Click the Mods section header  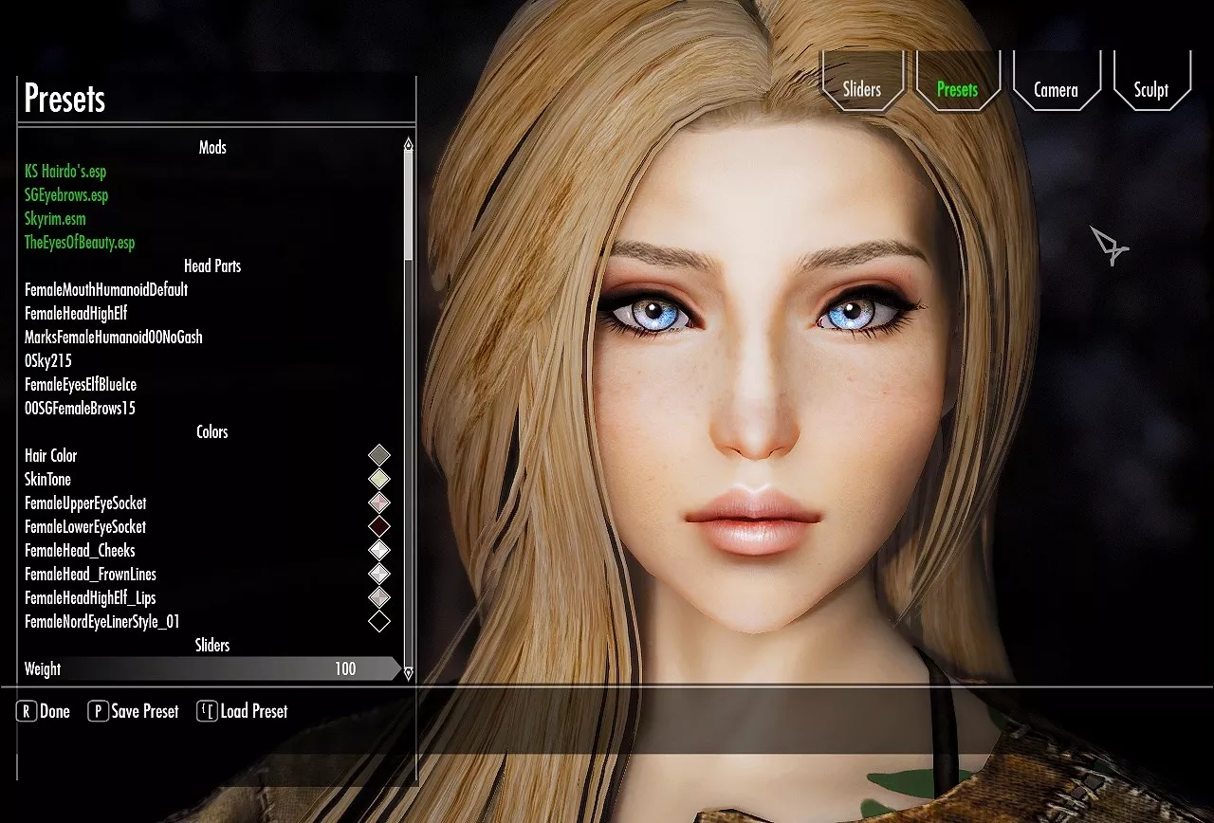tap(212, 148)
